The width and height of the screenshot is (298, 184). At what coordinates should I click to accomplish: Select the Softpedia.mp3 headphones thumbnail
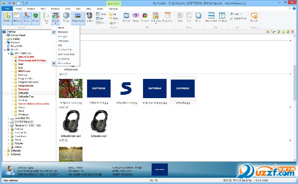[x=99, y=121]
